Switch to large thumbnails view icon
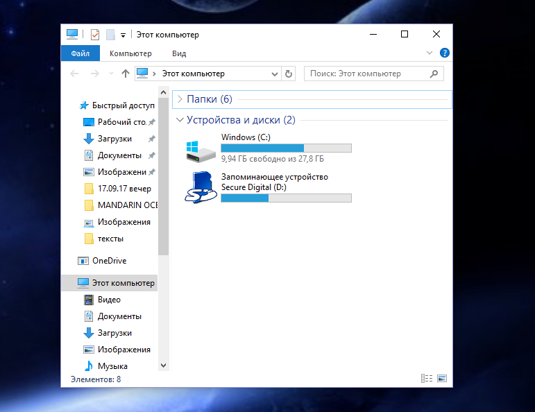Screen dimensions: 535x412 pyautogui.click(x=442, y=378)
